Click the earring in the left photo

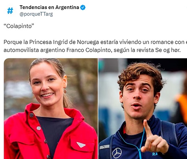pos(65,91)
